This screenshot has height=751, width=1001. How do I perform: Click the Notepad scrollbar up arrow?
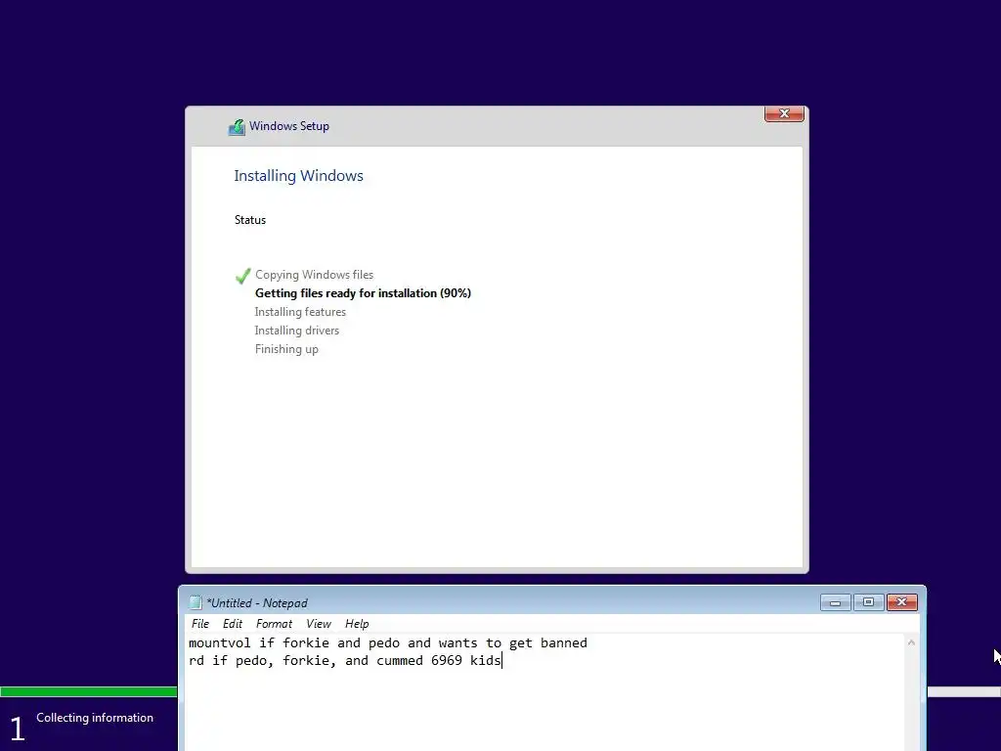click(x=911, y=642)
